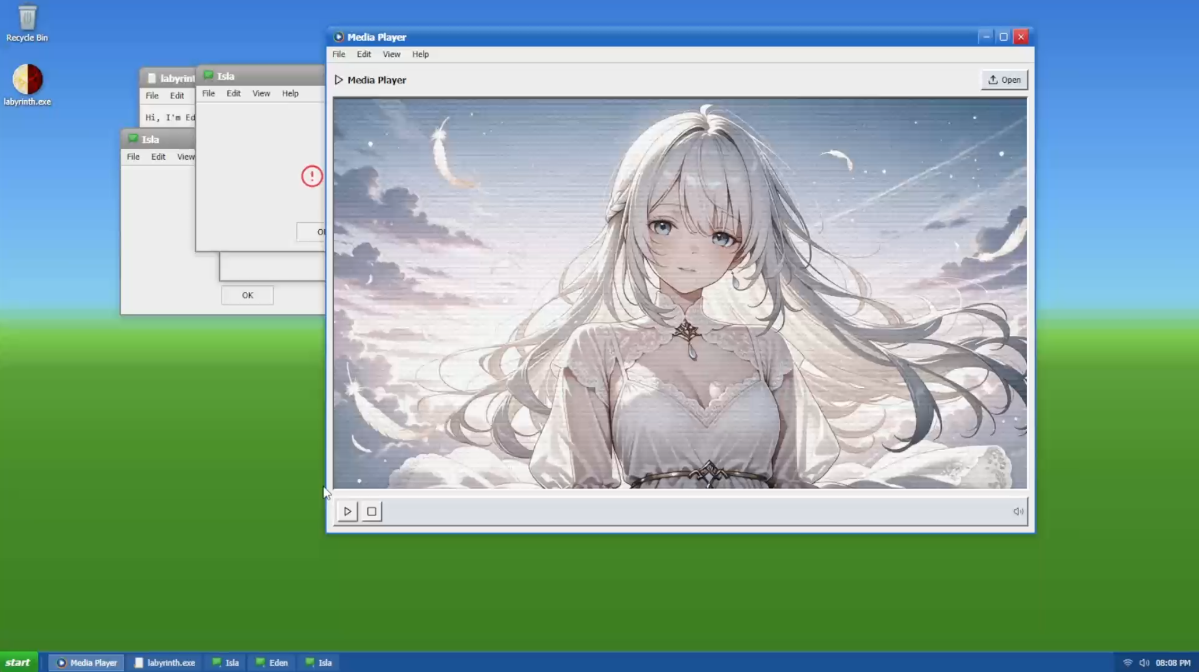Click the Start button on the taskbar
The height and width of the screenshot is (672, 1199).
coord(18,662)
